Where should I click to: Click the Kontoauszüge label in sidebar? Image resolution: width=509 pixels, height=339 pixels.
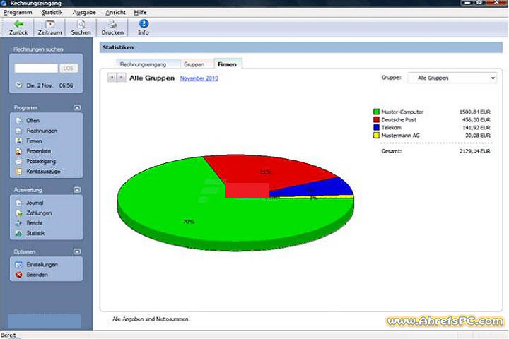(44, 172)
